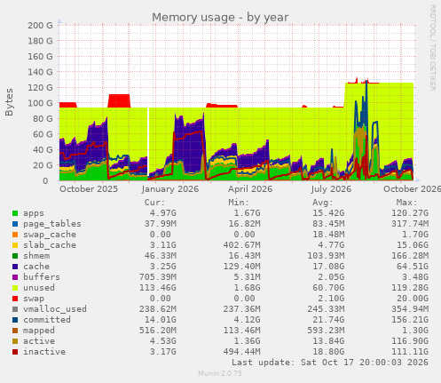Viewport: 441px width, 383px height.
Task: Click the mapped current value 516.20M
Action: [158, 331]
